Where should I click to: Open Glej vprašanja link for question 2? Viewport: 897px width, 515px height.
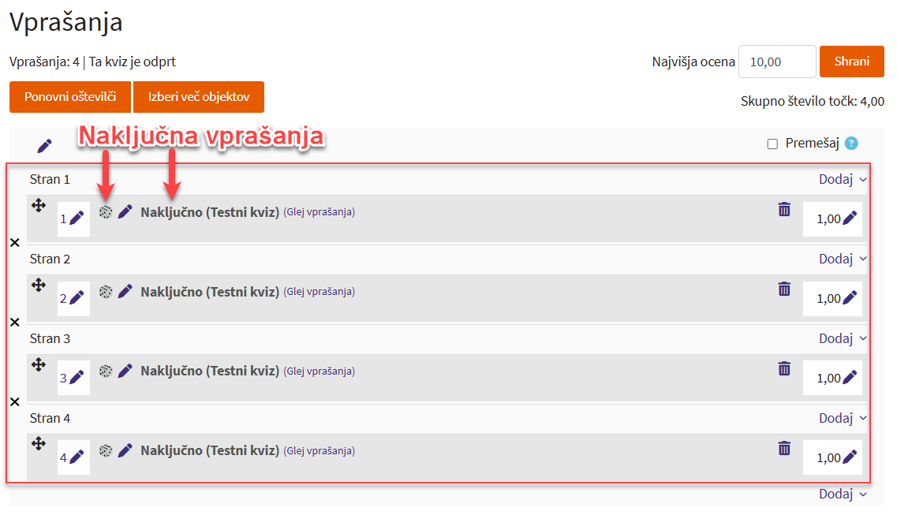(320, 292)
